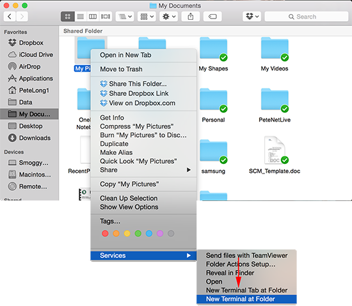Open Dropbox in the sidebar
Image resolution: width=352 pixels, height=306 pixels.
[x=29, y=43]
